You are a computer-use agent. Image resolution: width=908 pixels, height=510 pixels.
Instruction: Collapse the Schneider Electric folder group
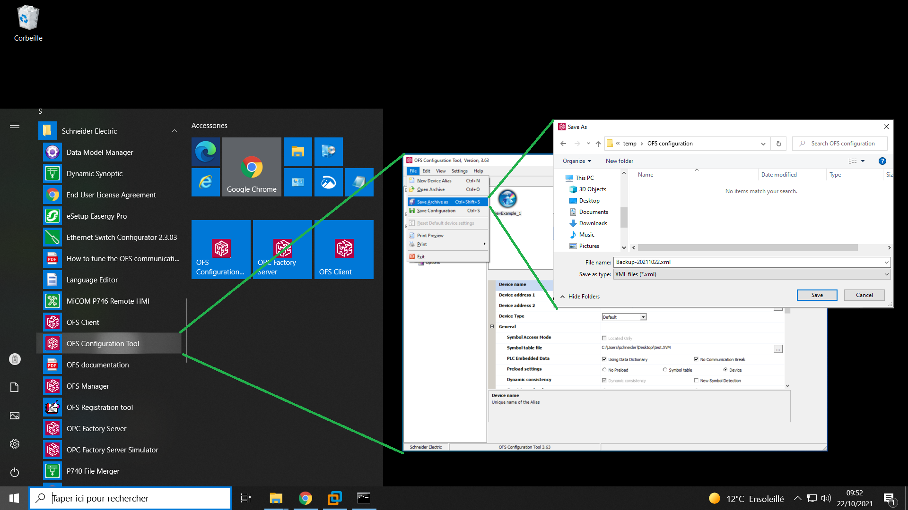point(175,131)
